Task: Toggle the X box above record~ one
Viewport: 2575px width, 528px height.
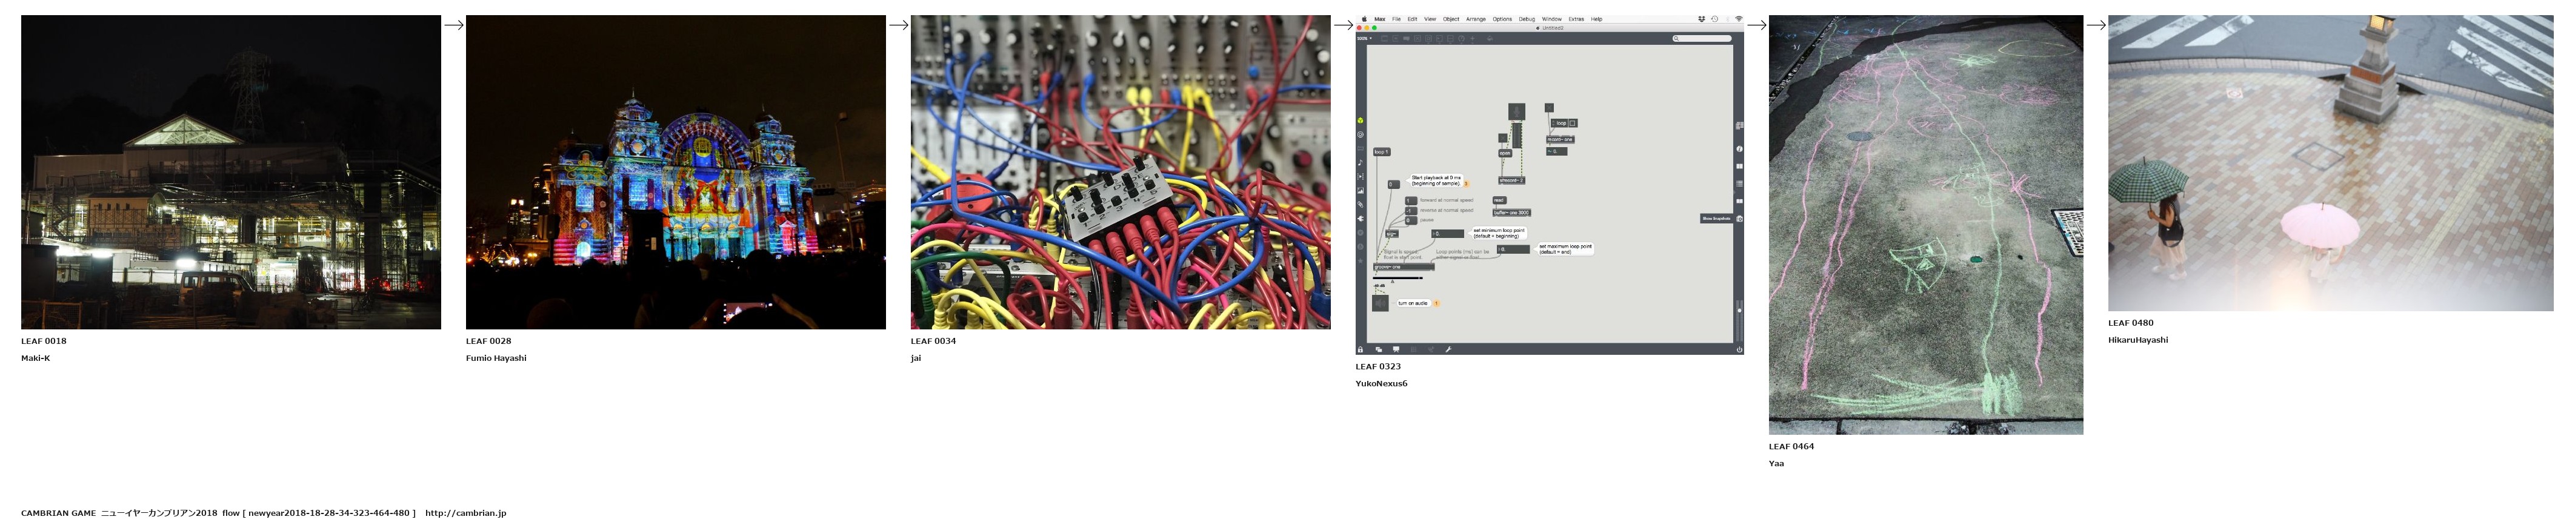Action: (x=1548, y=108)
